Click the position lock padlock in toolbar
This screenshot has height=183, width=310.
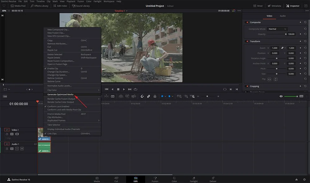(155, 96)
